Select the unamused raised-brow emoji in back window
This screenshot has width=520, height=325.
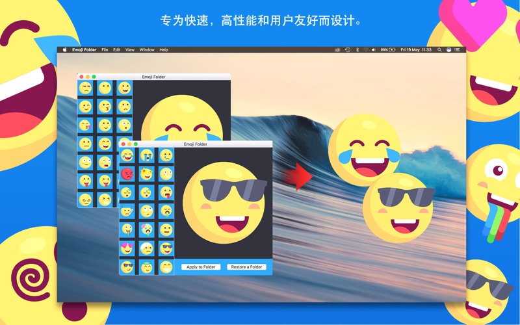[x=85, y=88]
